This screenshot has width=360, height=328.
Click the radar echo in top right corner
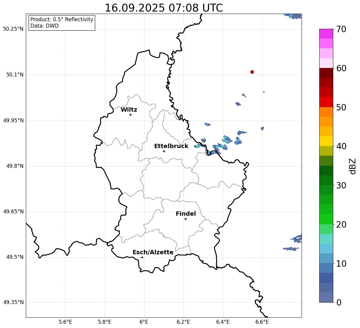[x=293, y=16]
